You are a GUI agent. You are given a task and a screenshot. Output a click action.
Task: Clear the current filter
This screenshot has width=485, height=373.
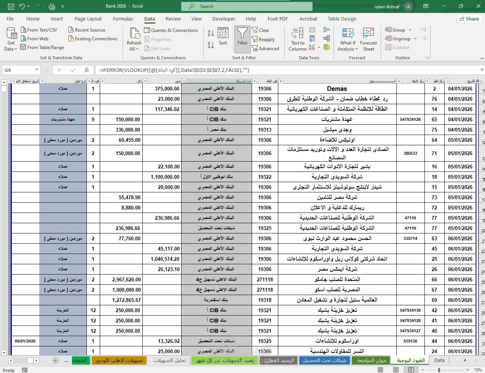pyautogui.click(x=261, y=30)
